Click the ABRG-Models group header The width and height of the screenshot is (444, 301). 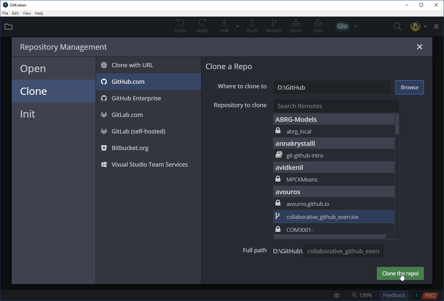pos(334,119)
